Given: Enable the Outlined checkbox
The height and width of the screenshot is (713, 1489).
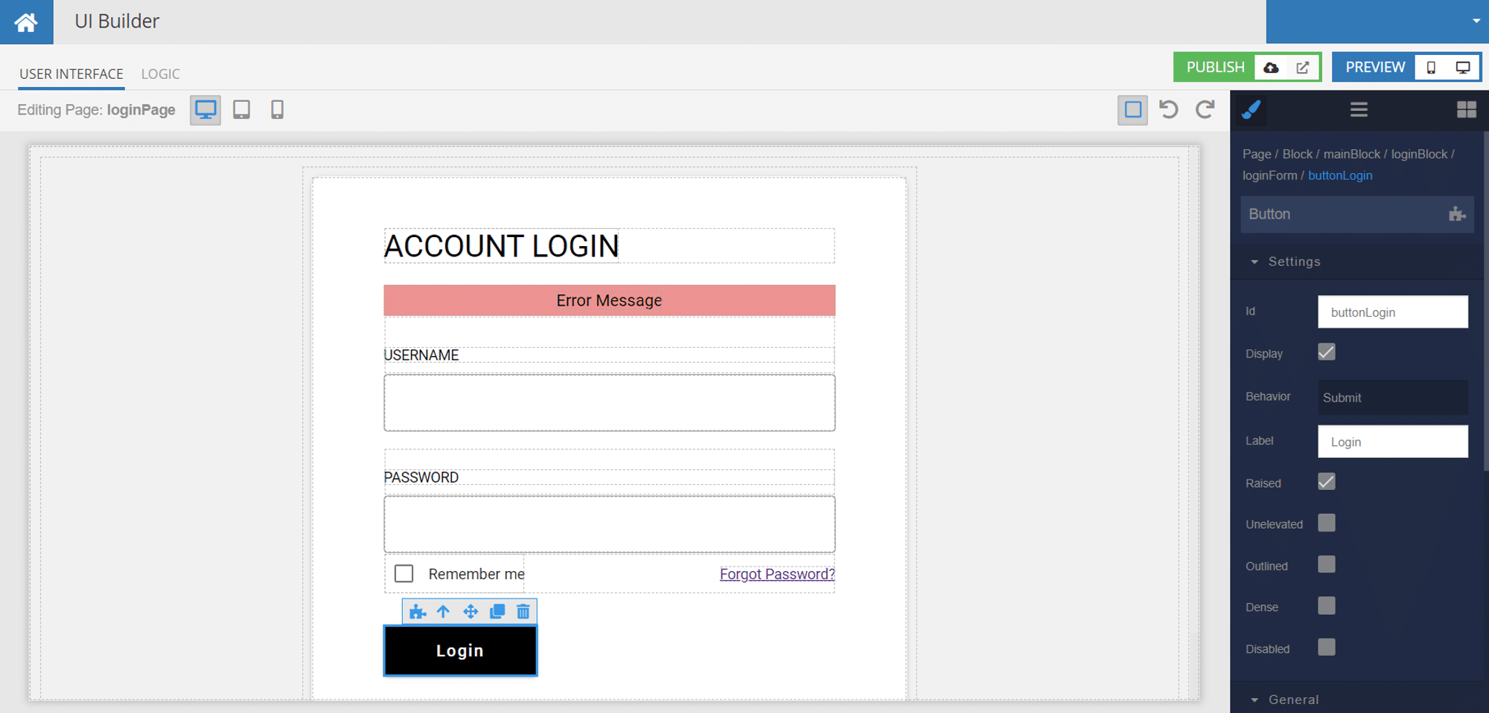Looking at the screenshot, I should click(1327, 564).
